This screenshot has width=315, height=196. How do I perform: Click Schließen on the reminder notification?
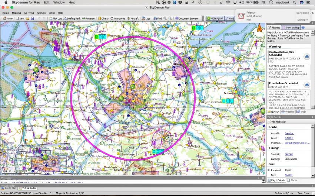pos(302,13)
